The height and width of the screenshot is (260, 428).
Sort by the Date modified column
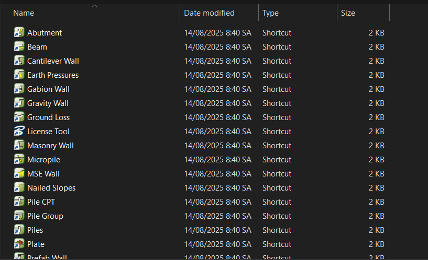point(209,13)
